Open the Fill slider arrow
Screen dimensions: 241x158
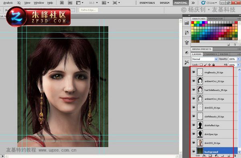click(239, 65)
